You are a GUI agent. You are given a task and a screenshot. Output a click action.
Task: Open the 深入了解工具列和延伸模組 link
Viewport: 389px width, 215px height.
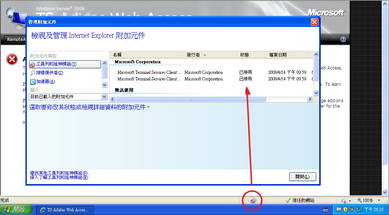(x=59, y=178)
